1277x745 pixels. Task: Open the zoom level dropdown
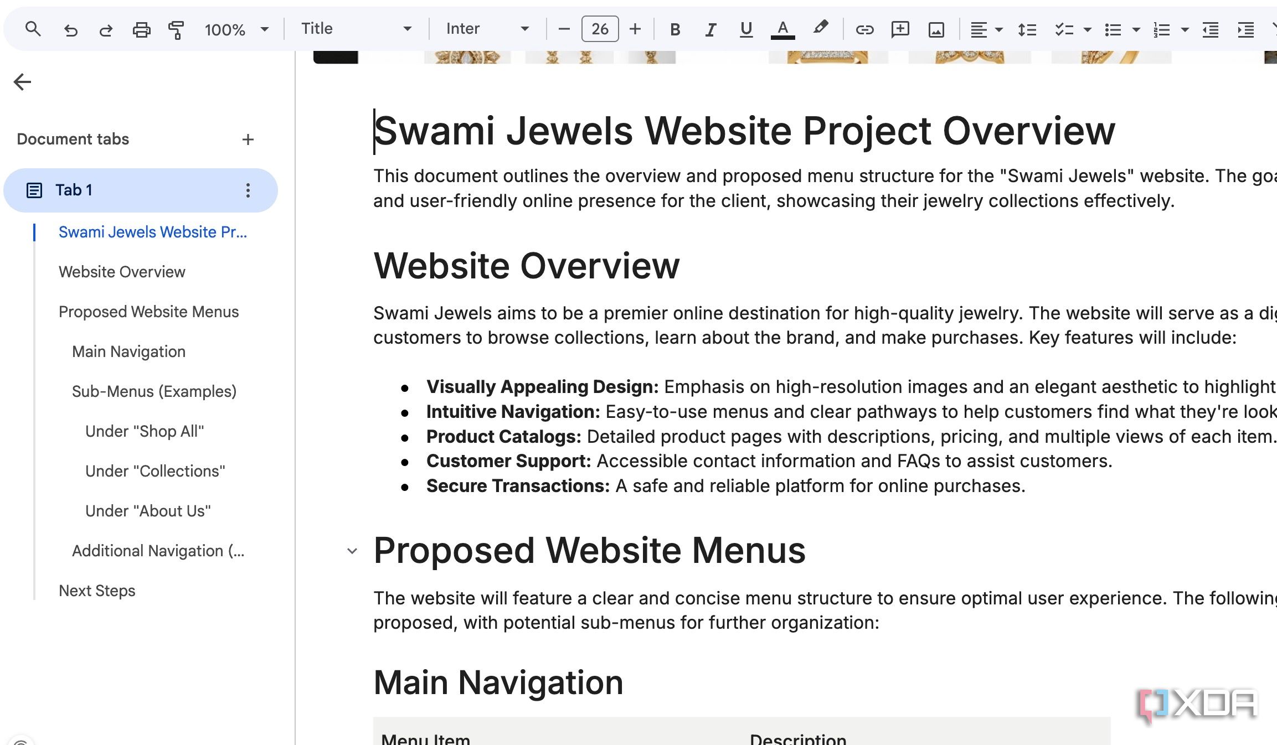[236, 29]
